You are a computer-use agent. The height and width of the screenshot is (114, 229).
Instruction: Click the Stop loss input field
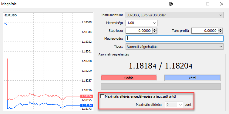click(139, 31)
